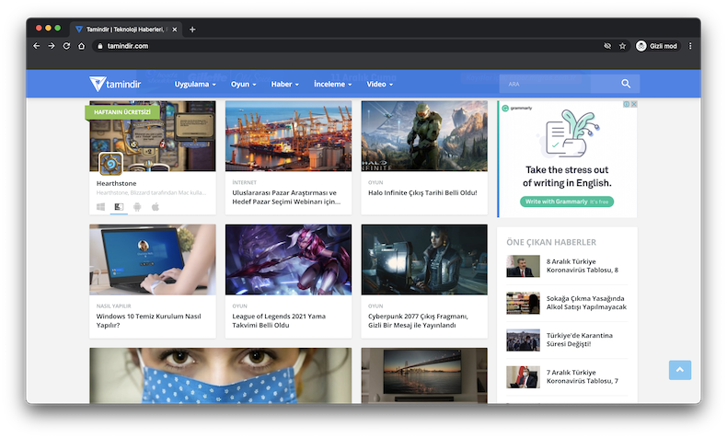The width and height of the screenshot is (727, 438).
Task: Click thumbnail beside 8 Aralık Koronavirüs news
Action: (523, 266)
